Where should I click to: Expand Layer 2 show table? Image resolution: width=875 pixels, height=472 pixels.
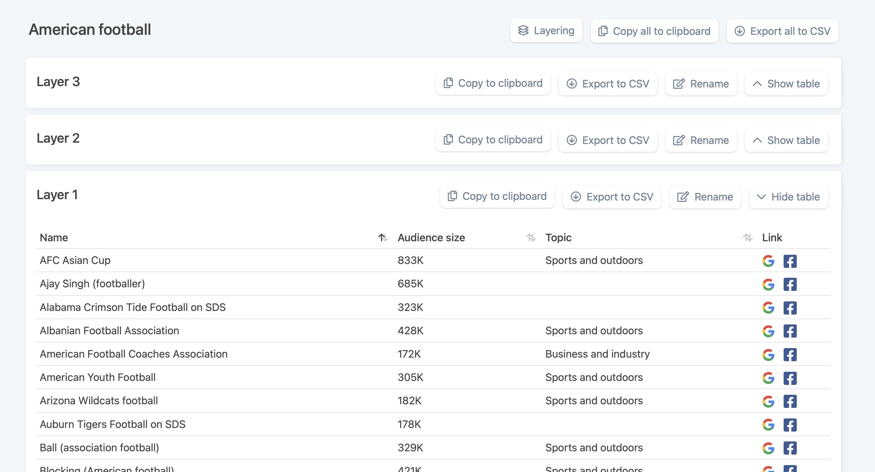(x=786, y=140)
